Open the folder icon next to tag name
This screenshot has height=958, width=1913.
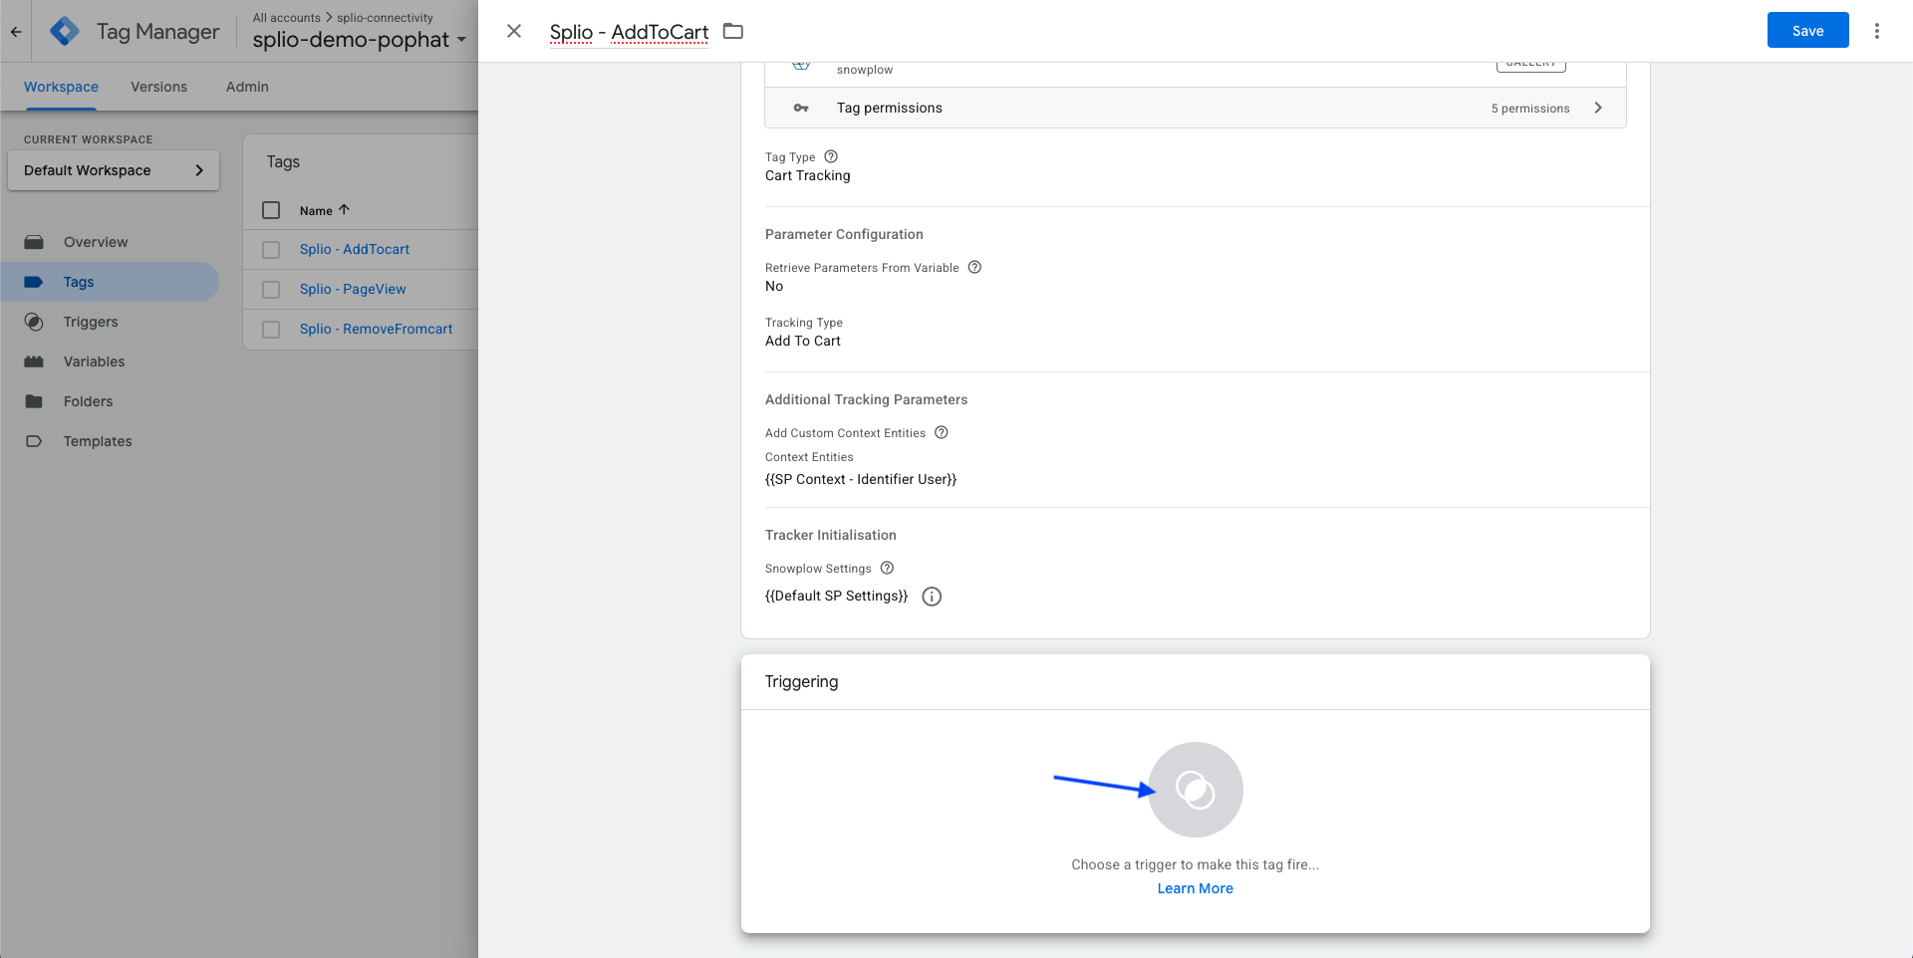[x=733, y=31]
